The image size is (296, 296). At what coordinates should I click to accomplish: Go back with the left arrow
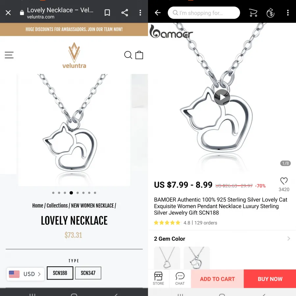[x=158, y=13]
